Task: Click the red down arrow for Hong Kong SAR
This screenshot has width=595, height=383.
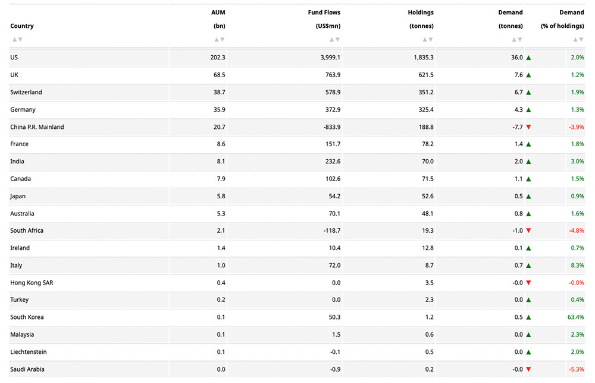Action: point(528,283)
